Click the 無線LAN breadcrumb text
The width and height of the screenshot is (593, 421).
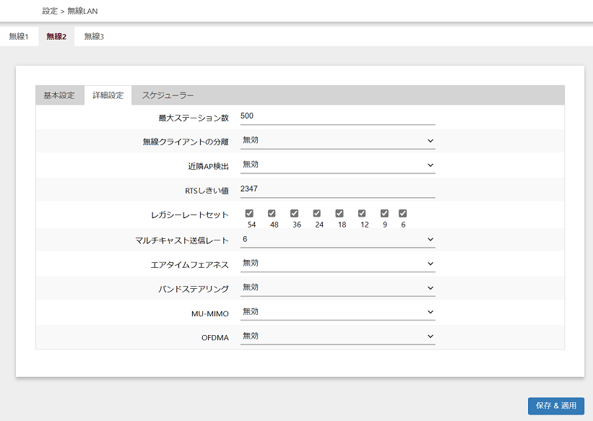coord(82,12)
